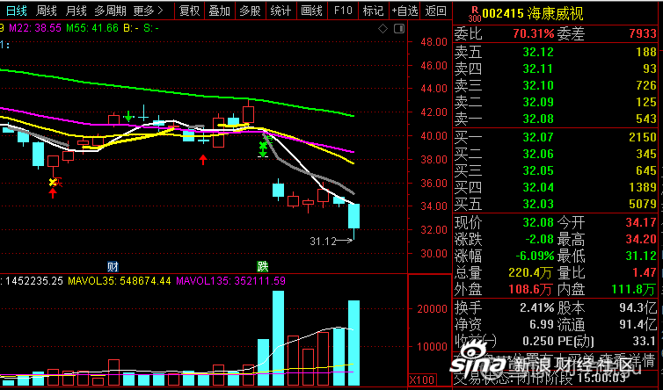Screen dimensions: 663x390
Task: Click the 002415 海康威视 stock title
Action: (533, 14)
